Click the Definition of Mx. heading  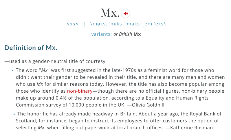(31, 48)
